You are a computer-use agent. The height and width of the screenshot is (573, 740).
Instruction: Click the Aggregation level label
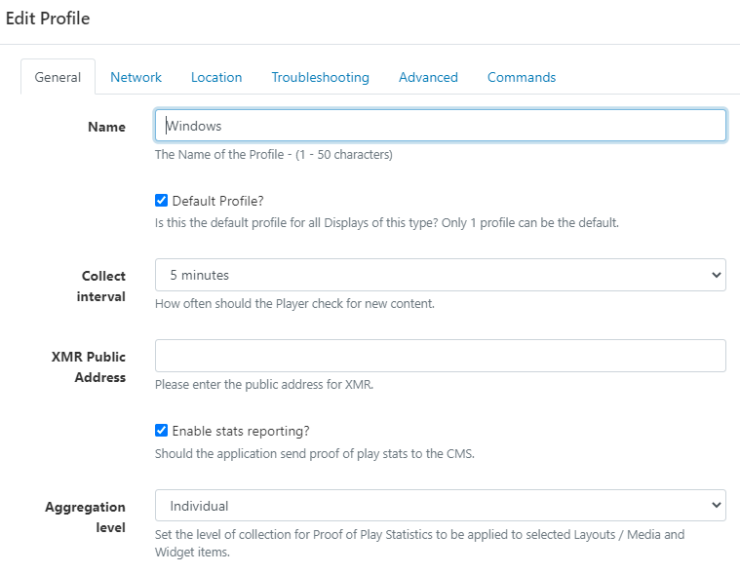86,516
